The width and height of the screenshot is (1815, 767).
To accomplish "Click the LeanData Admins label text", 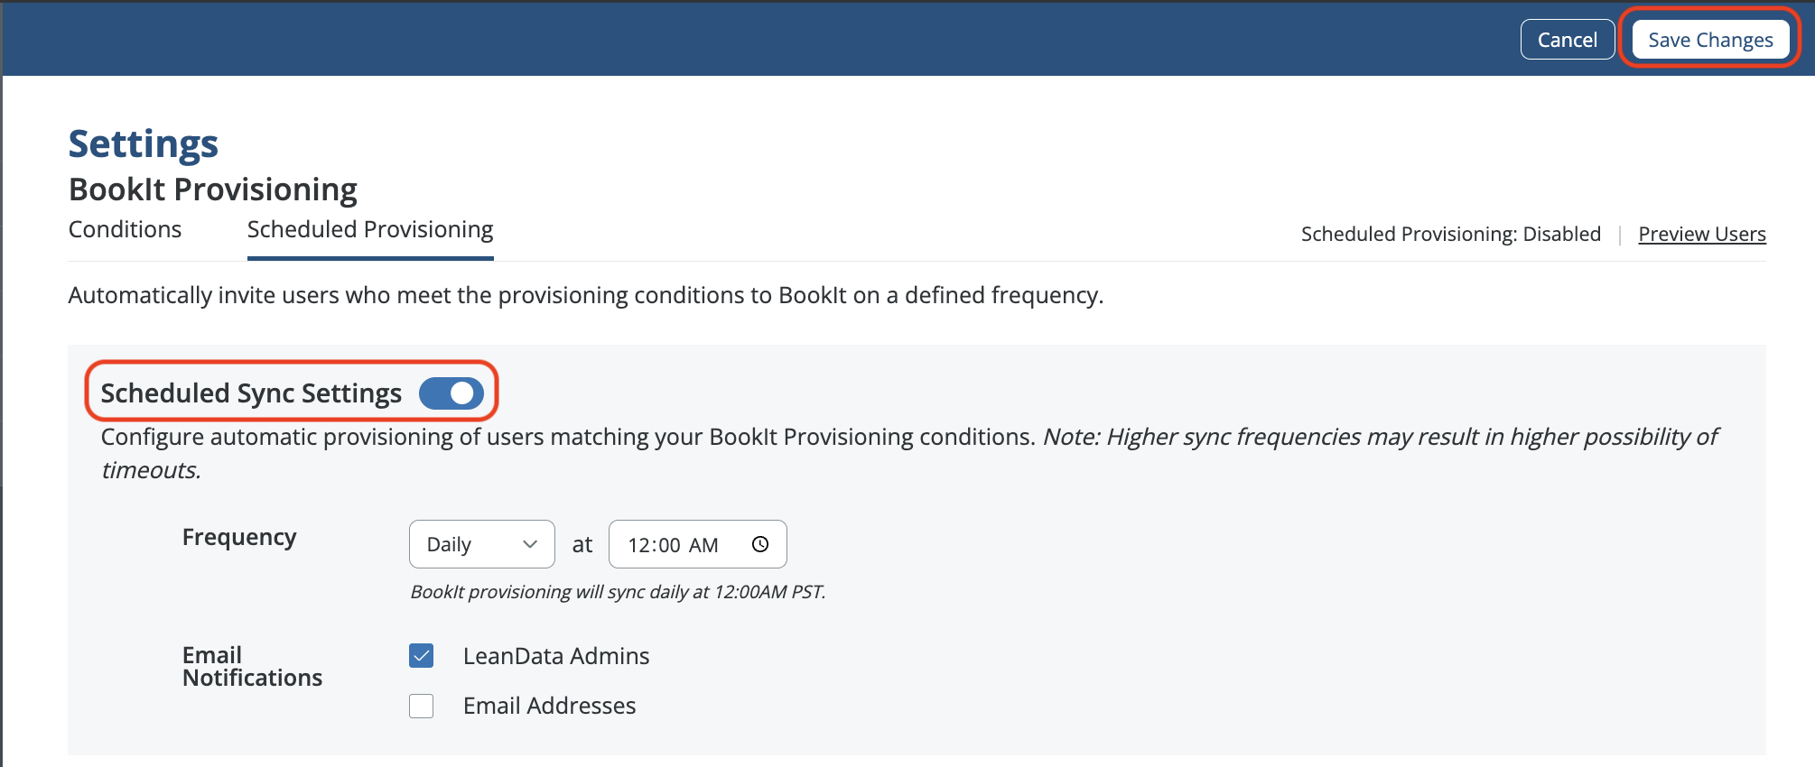I will click(x=556, y=656).
